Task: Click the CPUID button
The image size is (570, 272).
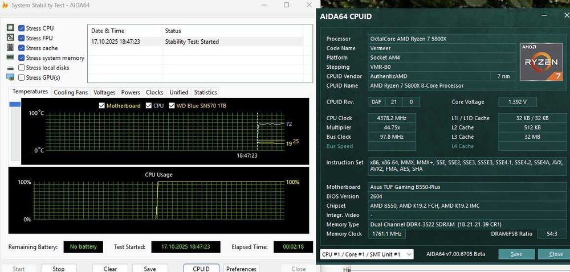Action: 201,269
